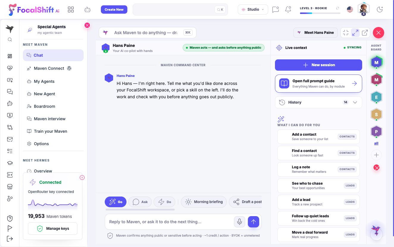Open the apps grid icon in top bar
Viewport: 394px width, 247px height.
click(71, 9)
